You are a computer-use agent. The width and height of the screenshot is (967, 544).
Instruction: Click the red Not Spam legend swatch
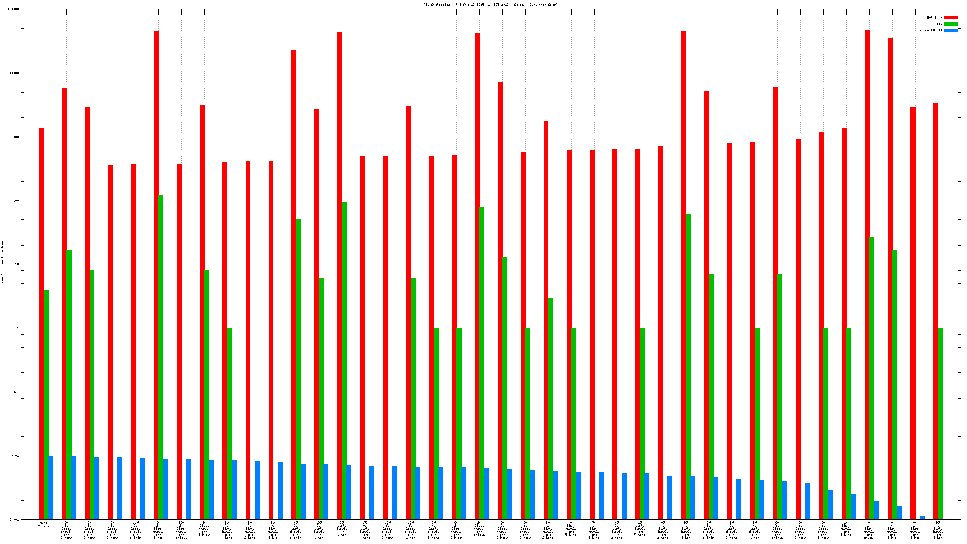[950, 17]
